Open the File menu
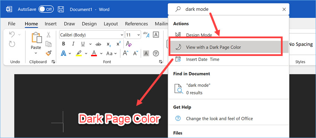Screen dimensions: 316x138 12,24
